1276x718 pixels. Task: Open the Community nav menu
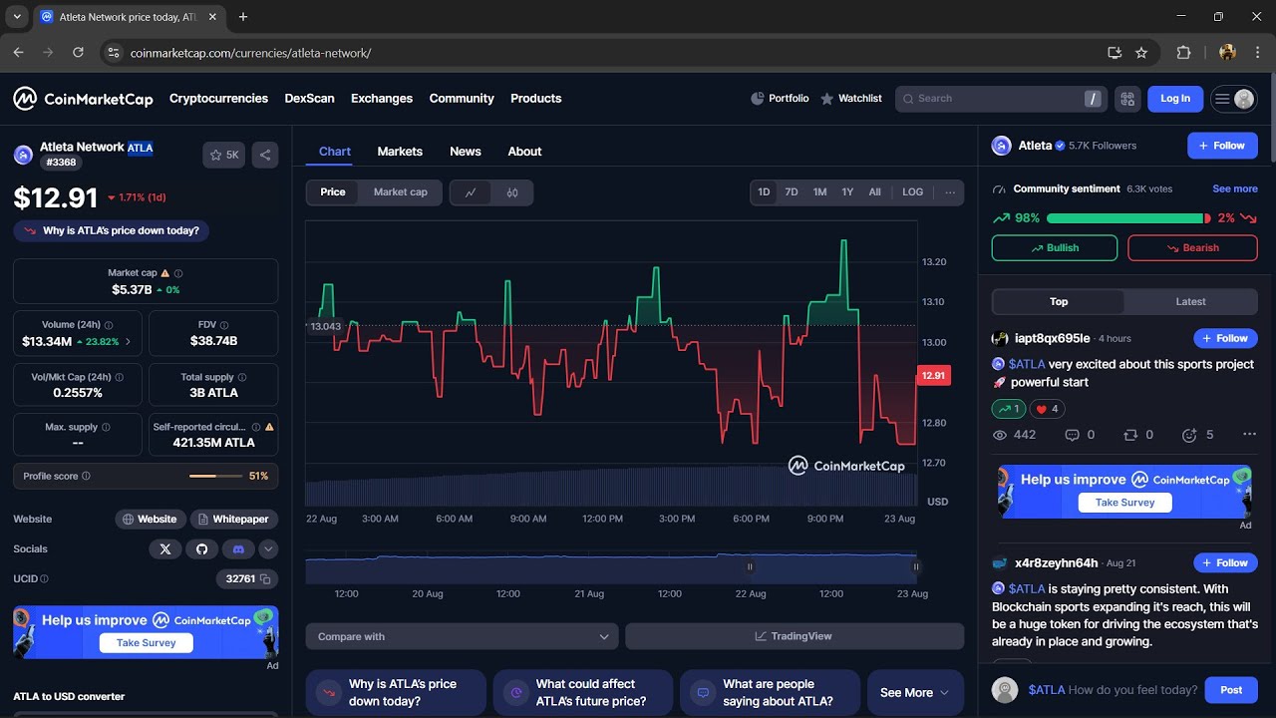[x=462, y=99]
